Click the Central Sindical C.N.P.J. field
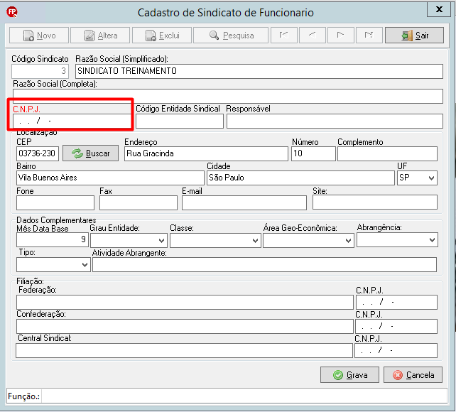This screenshot has width=456, height=412. pyautogui.click(x=396, y=351)
